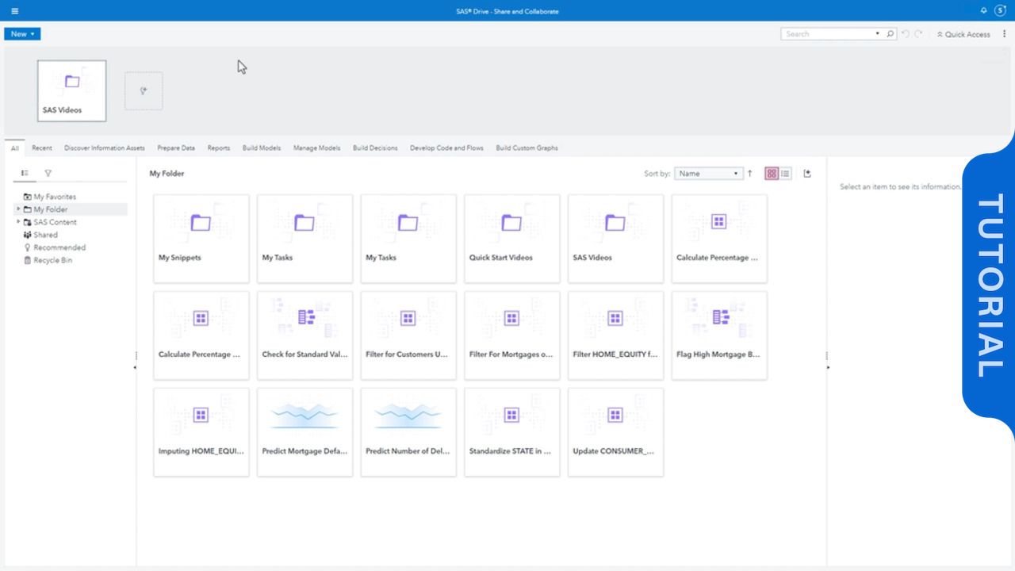Click the user account avatar icon

tap(998, 10)
